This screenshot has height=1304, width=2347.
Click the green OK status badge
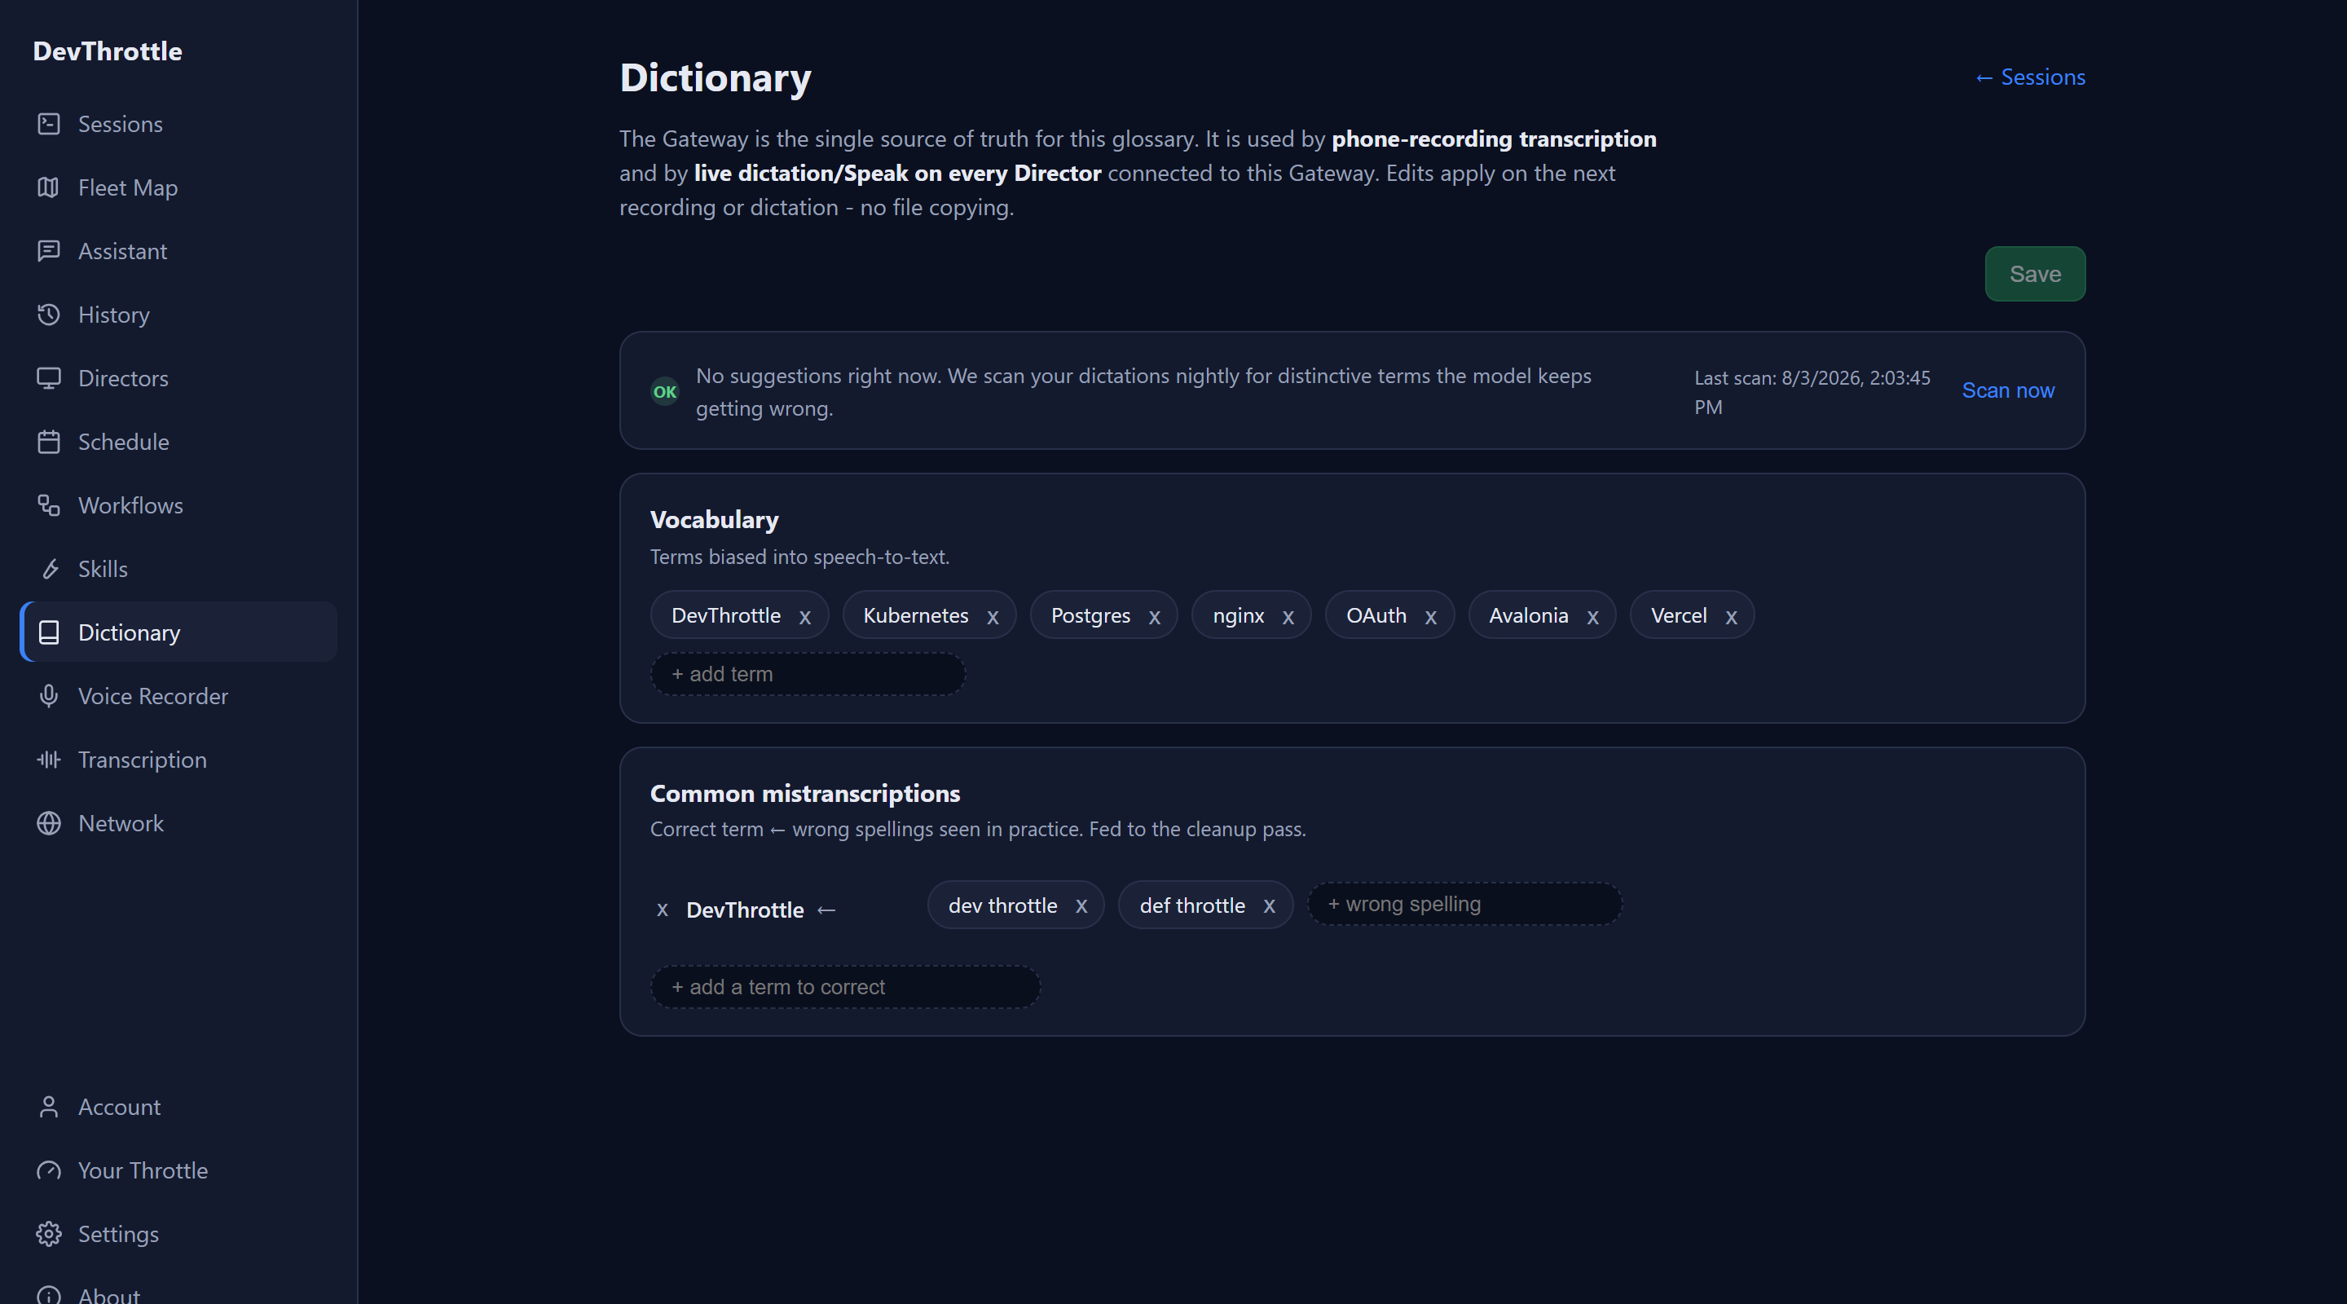point(664,392)
